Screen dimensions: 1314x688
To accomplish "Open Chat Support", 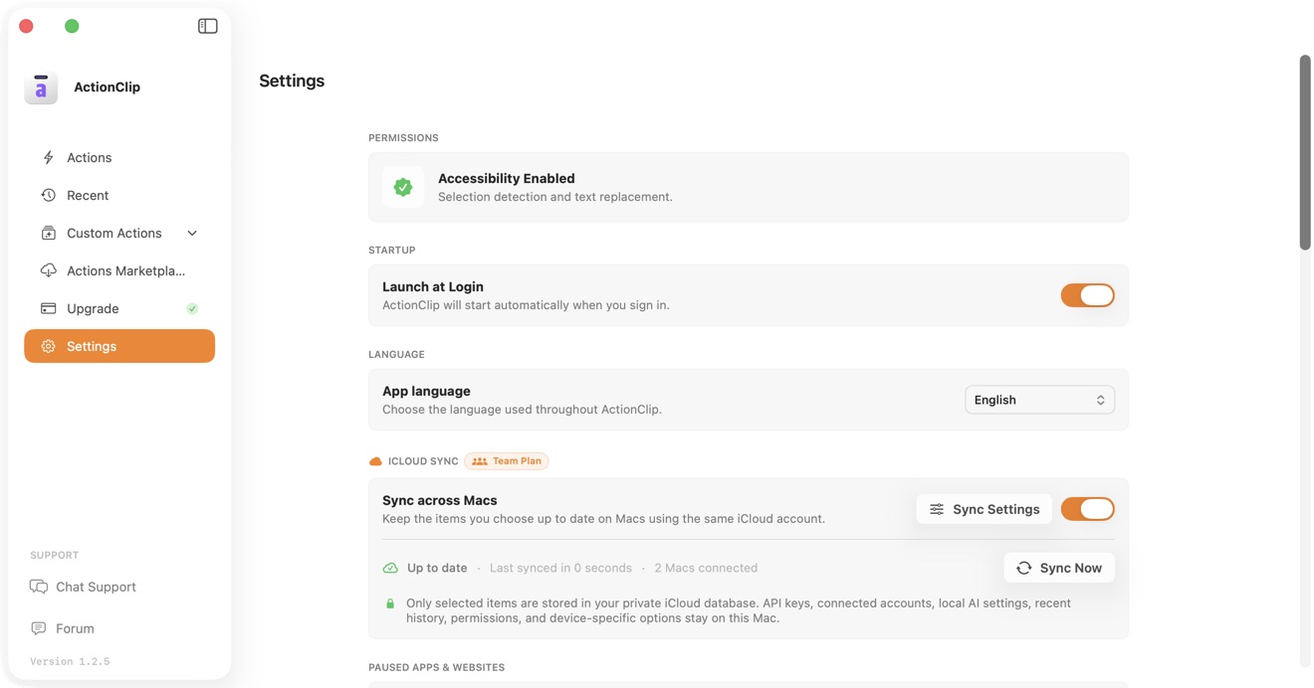I will point(83,587).
